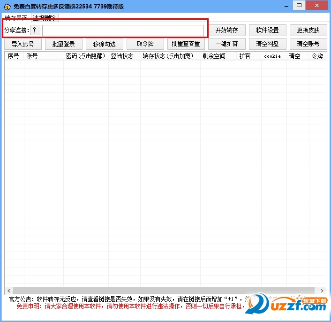Click 批量查容量 button
The height and width of the screenshot is (322, 331).
[186, 44]
